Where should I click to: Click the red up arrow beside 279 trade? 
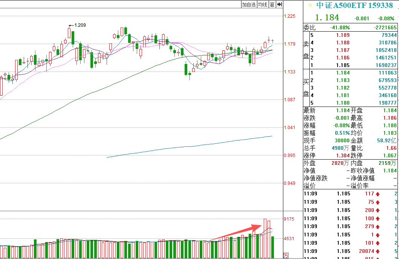coord(378,227)
